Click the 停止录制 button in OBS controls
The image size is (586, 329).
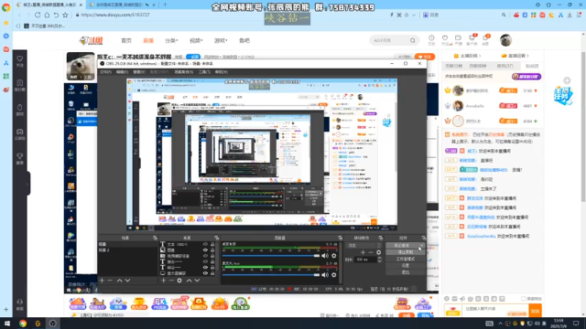pyautogui.click(x=406, y=252)
